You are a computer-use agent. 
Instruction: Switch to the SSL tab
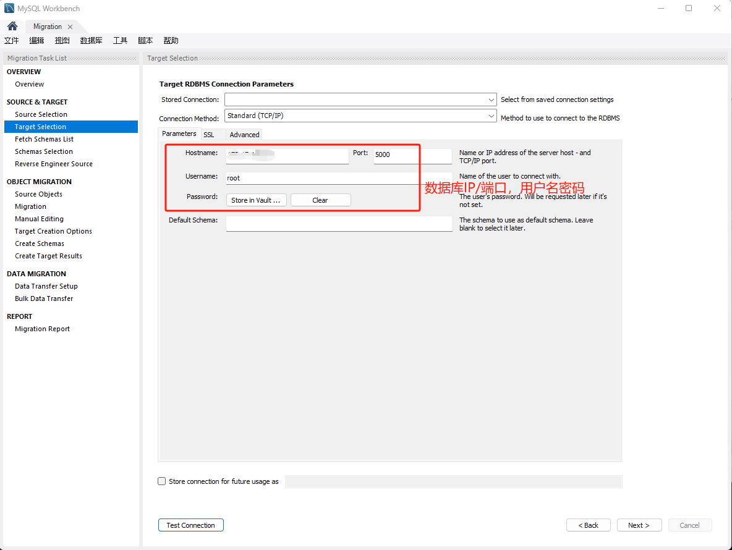(209, 135)
